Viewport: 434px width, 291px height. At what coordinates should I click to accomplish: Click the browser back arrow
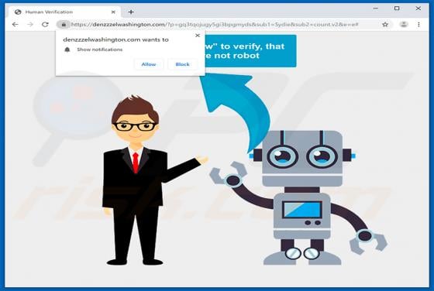coord(15,24)
